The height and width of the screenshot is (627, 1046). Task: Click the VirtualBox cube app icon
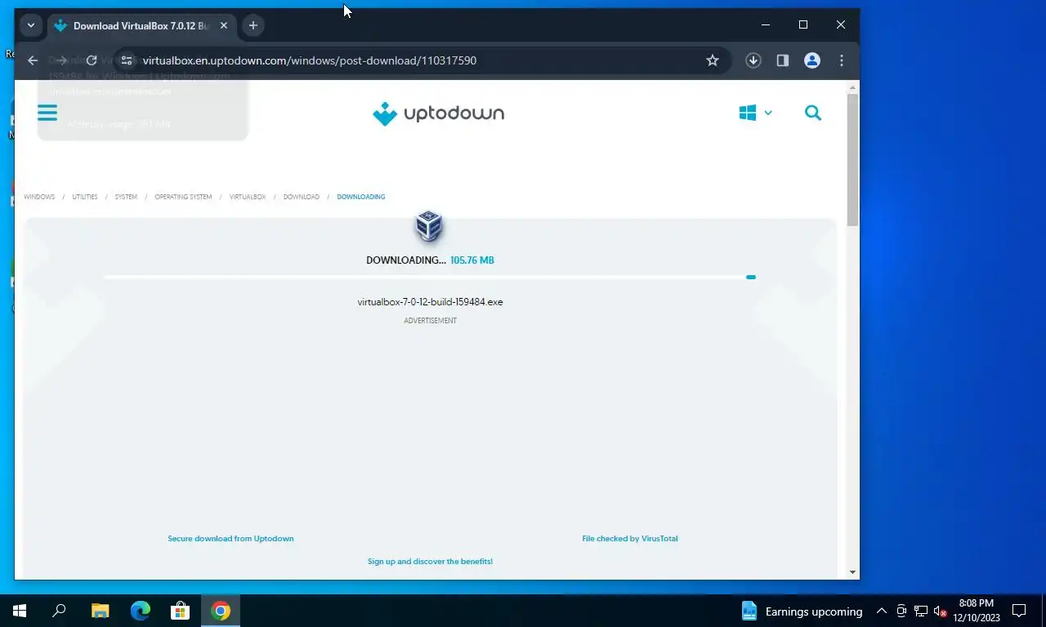[429, 226]
